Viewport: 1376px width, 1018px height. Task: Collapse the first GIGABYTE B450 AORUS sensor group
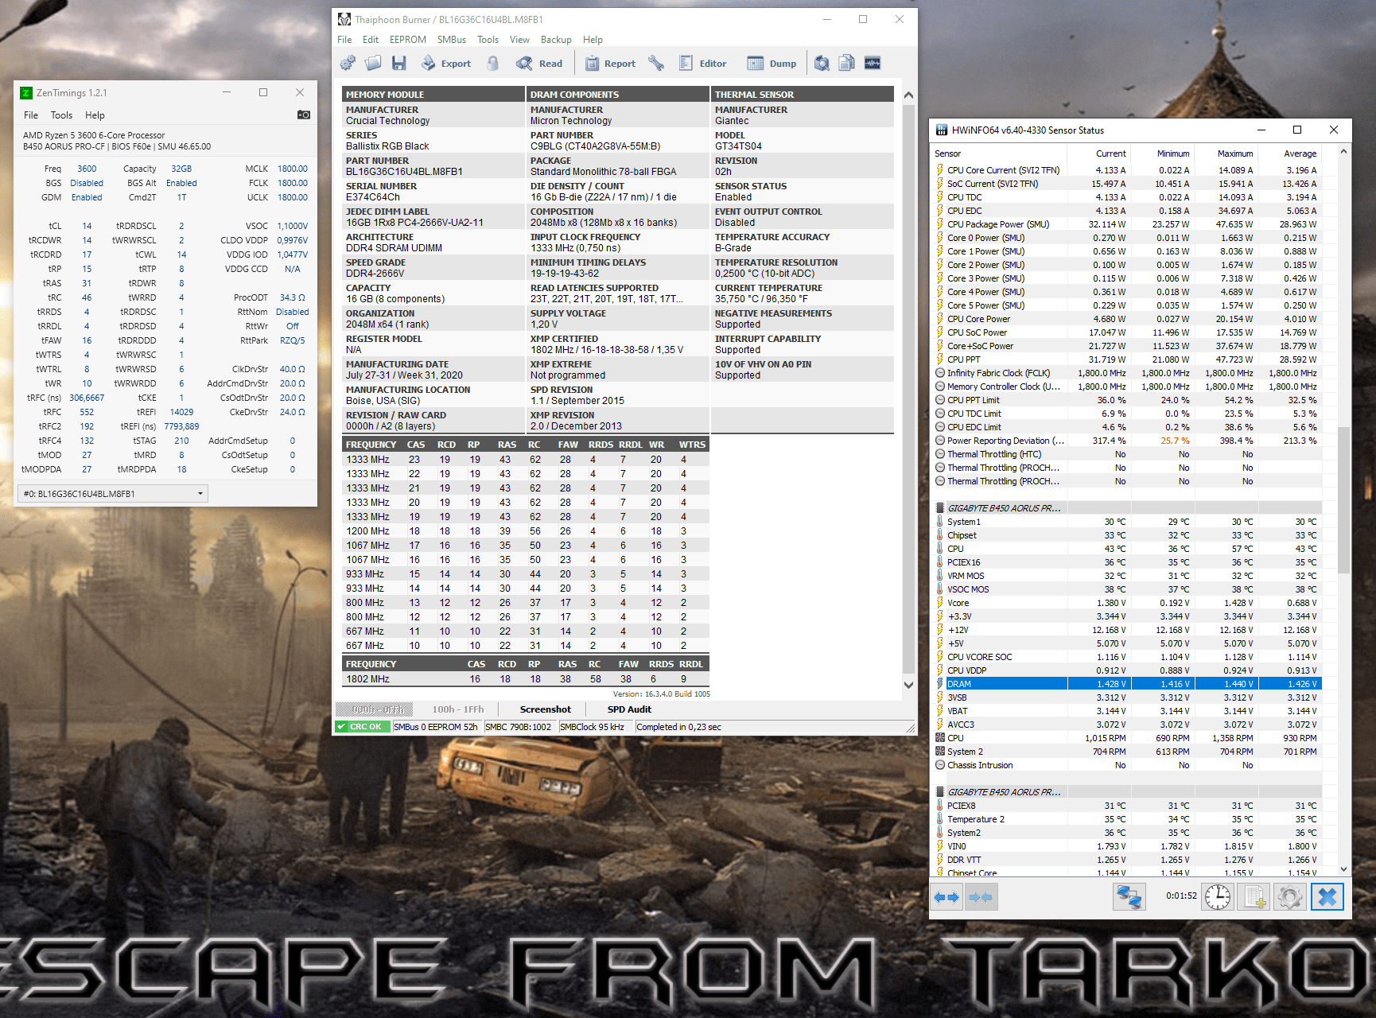pos(940,508)
